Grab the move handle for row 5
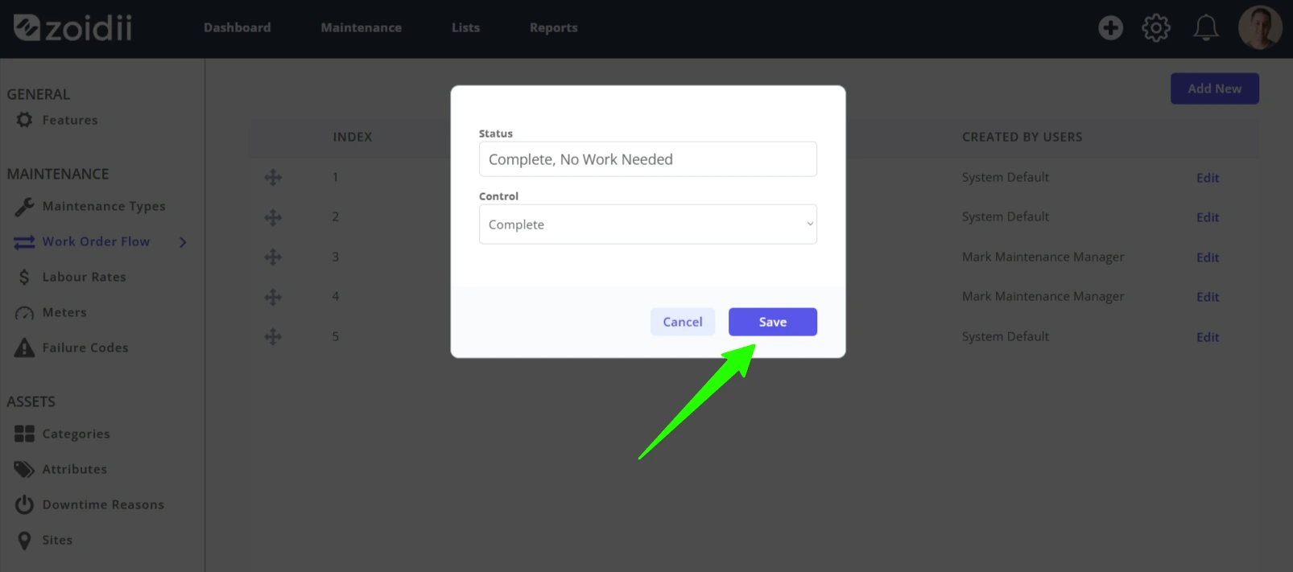This screenshot has width=1293, height=572. (x=273, y=336)
